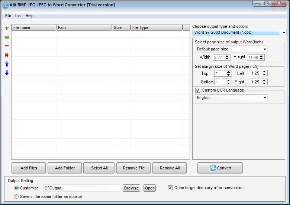Decrease the page Height value

tap(261, 59)
